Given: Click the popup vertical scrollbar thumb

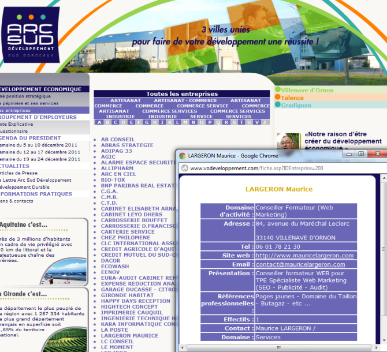Looking at the screenshot, I should point(384,249).
